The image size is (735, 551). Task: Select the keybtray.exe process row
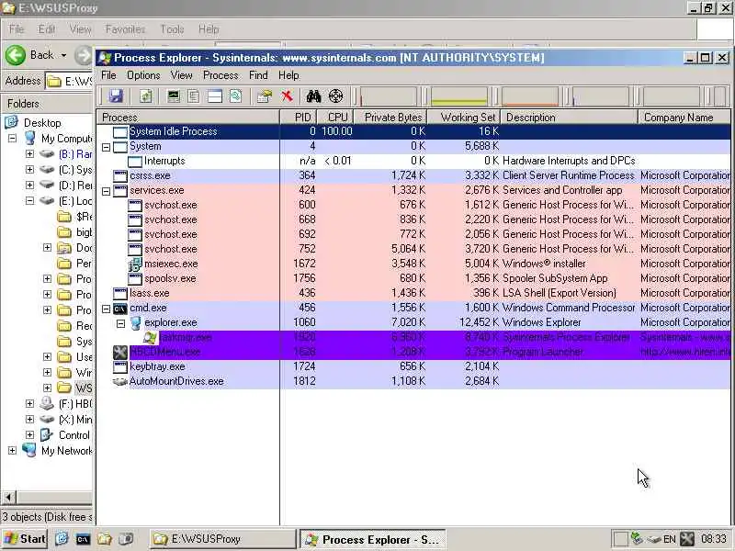click(413, 366)
